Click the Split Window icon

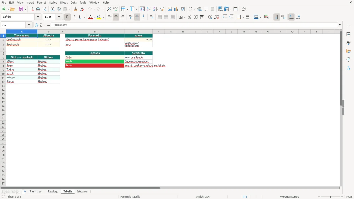point(235,9)
